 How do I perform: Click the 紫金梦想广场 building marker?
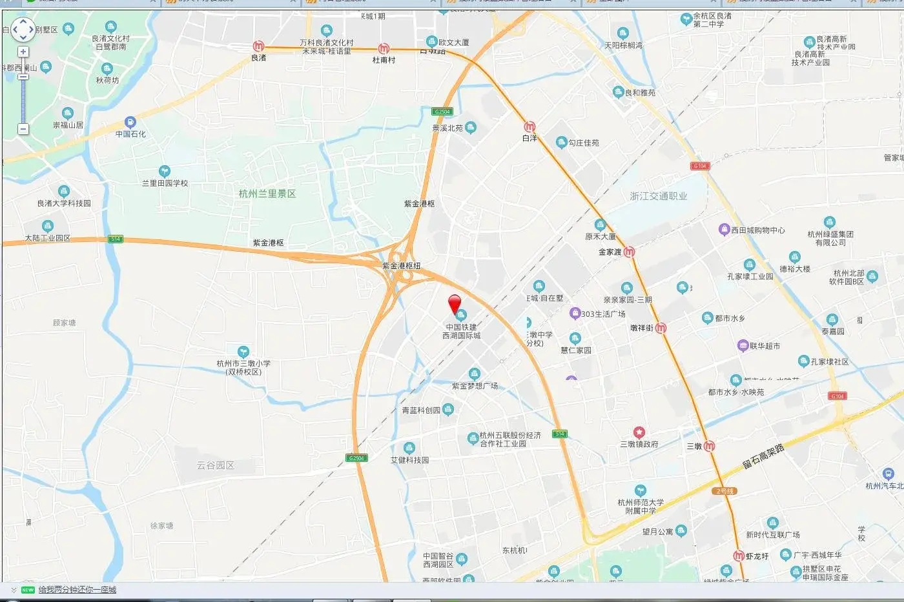(475, 374)
